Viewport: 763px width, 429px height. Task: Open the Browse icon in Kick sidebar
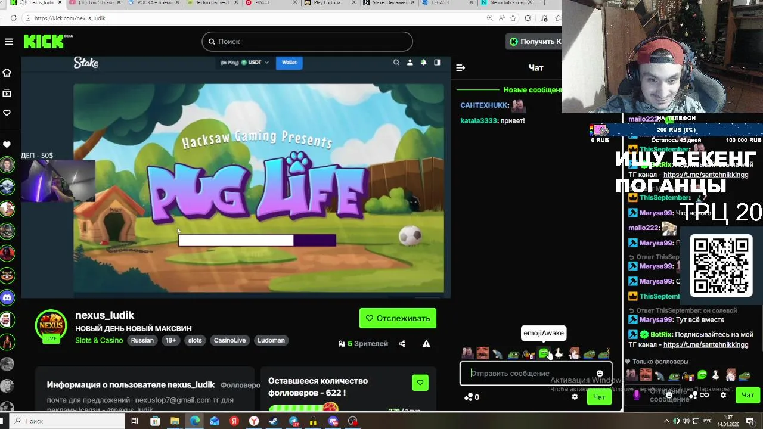point(7,93)
